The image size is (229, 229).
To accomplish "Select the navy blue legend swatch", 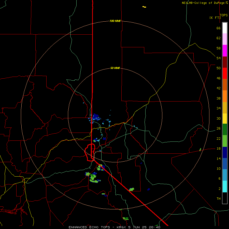I will (225, 152).
